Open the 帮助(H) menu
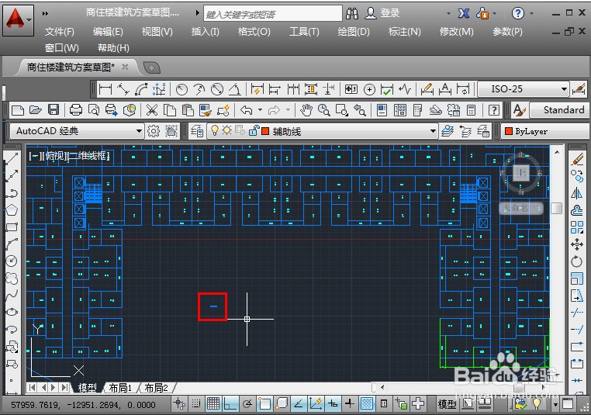 113,48
